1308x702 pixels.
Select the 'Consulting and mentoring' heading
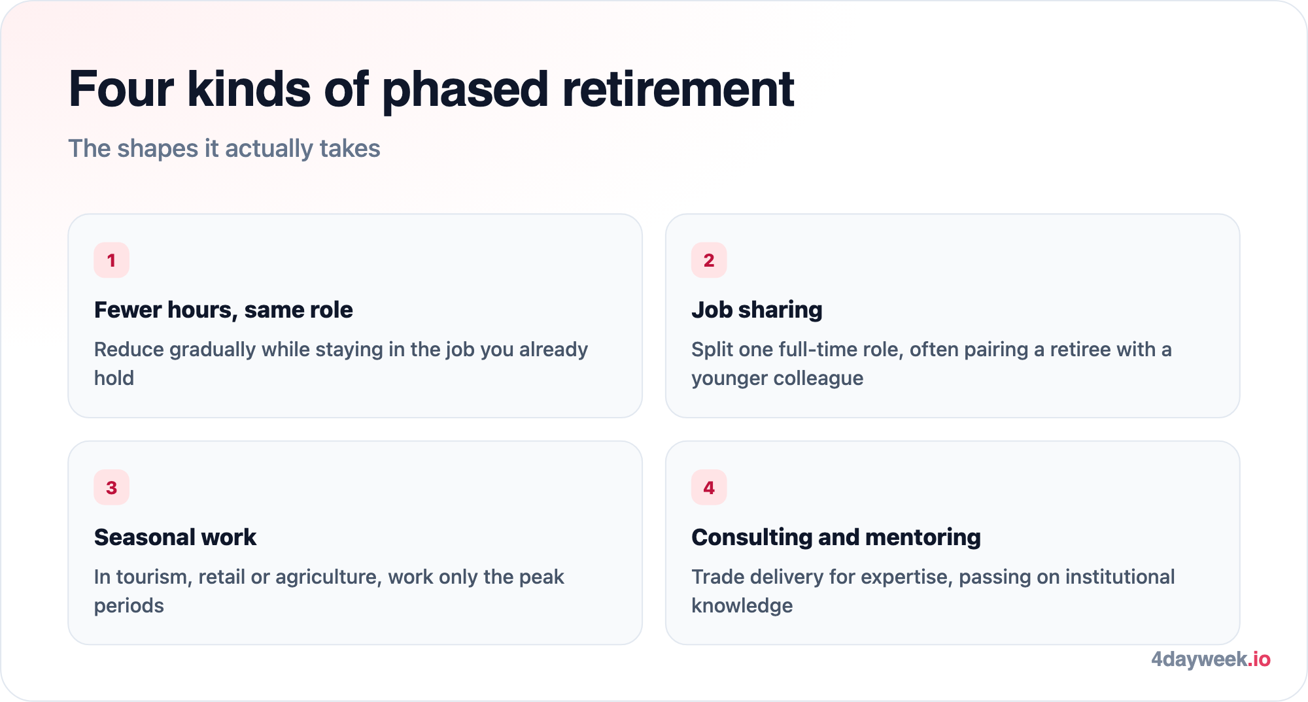[x=836, y=537]
